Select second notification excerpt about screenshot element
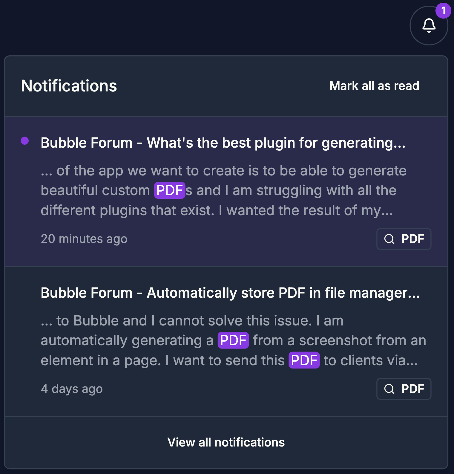Viewport: 454px width, 474px height. (233, 340)
